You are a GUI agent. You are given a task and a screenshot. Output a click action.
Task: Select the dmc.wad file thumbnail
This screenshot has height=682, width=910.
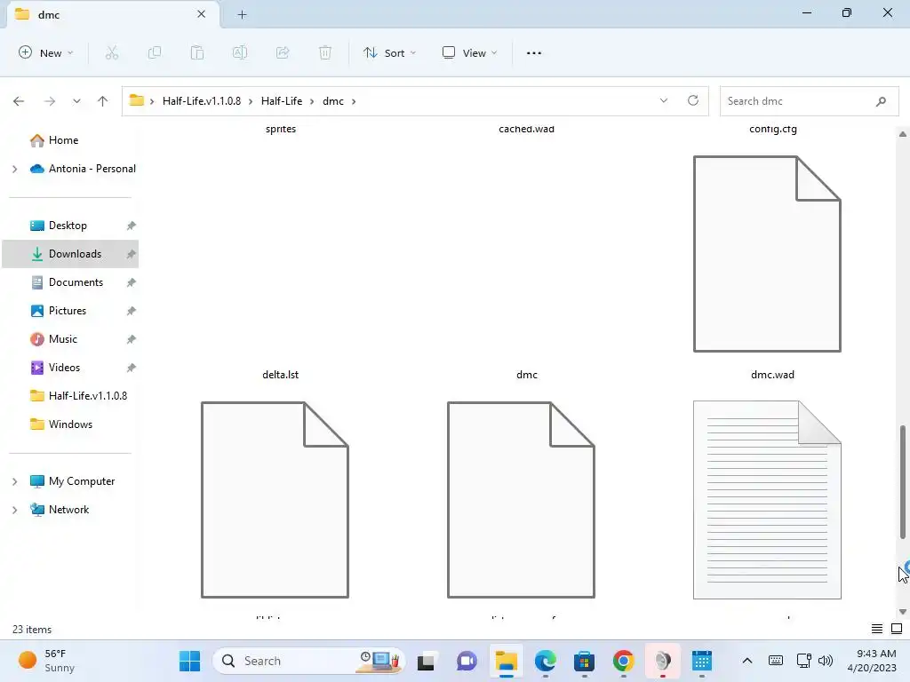[767, 253]
